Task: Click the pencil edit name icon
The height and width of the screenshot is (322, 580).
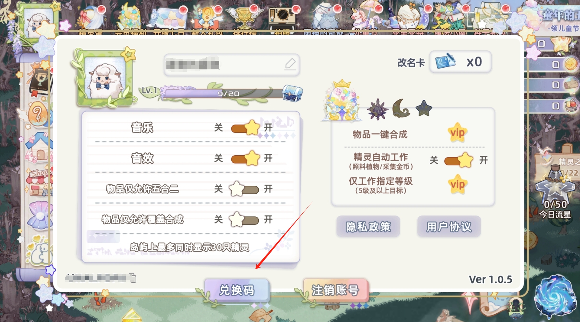Action: [290, 64]
